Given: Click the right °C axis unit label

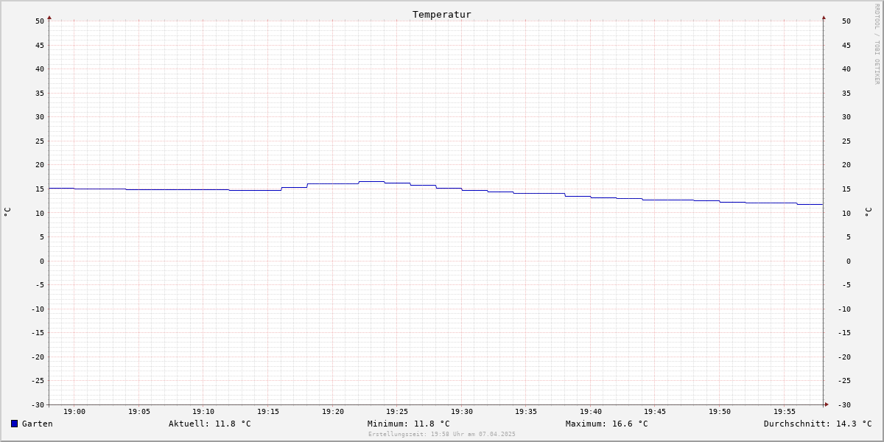Looking at the screenshot, I should click(x=868, y=211).
